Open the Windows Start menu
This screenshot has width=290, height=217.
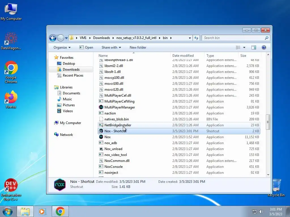click(7, 211)
